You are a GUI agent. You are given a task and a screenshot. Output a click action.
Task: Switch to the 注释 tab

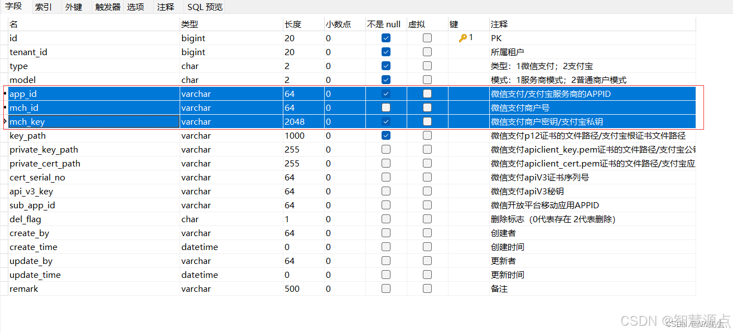pos(165,7)
